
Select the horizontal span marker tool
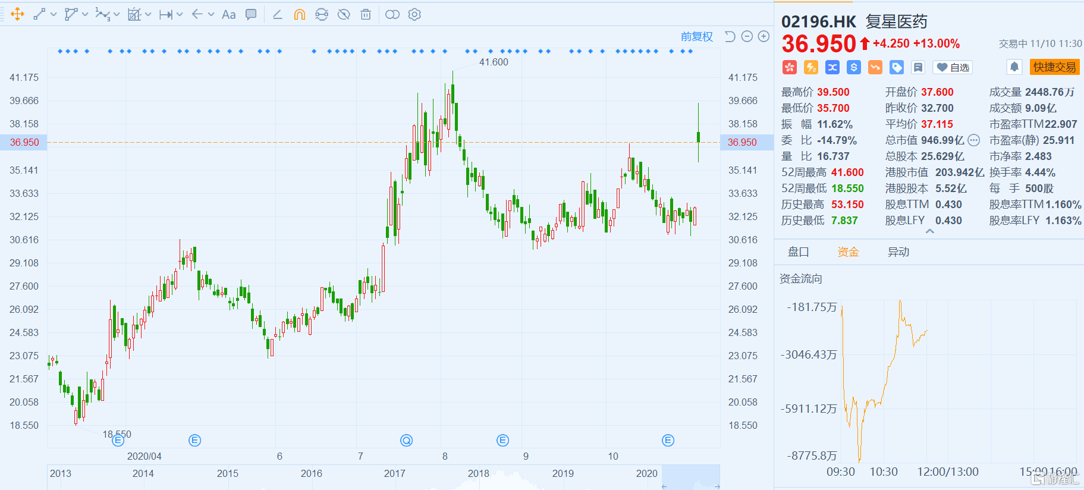tap(166, 14)
